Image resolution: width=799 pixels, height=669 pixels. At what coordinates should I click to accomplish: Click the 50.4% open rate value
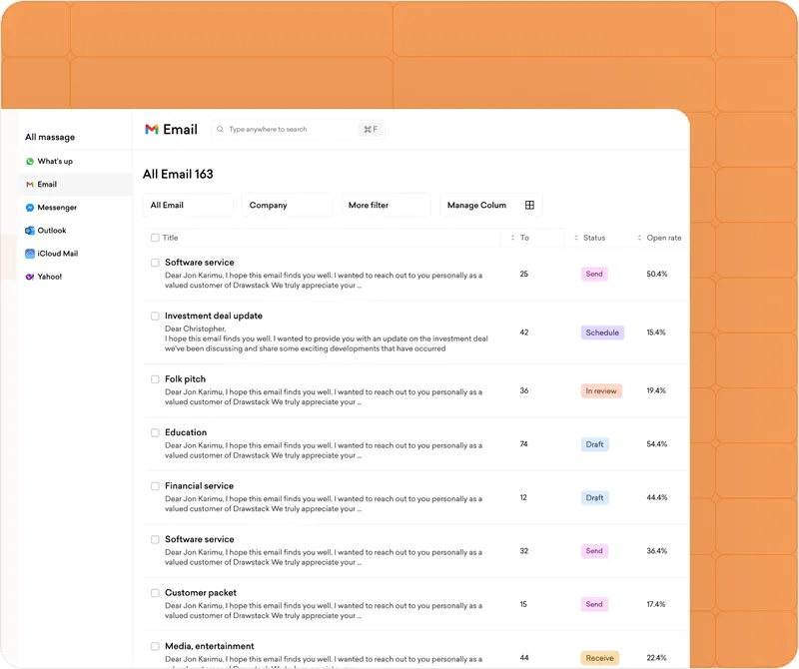click(657, 275)
